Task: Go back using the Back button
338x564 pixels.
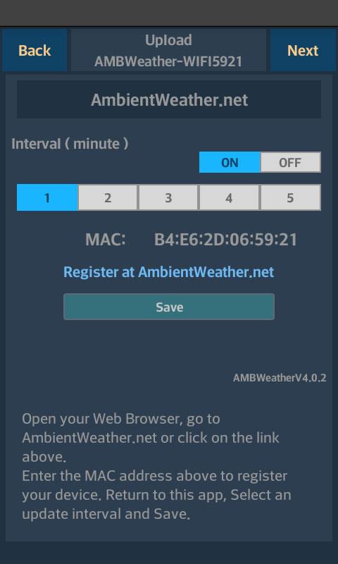Action: click(35, 50)
